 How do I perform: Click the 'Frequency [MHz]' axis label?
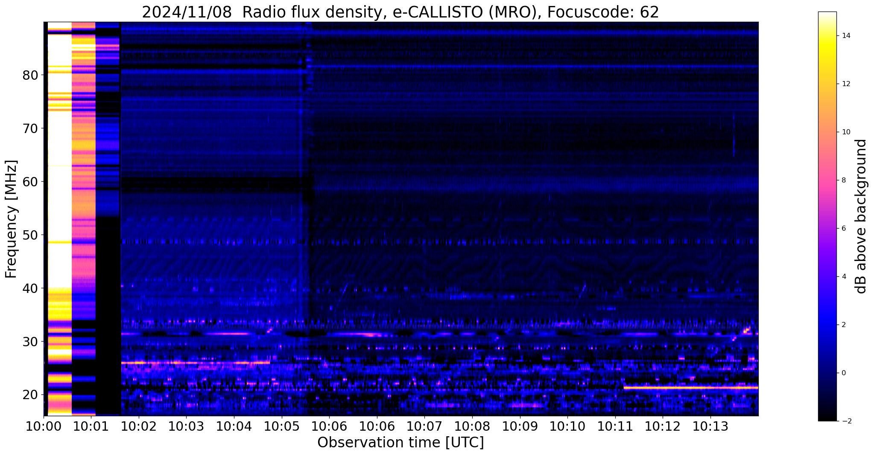tap(11, 219)
